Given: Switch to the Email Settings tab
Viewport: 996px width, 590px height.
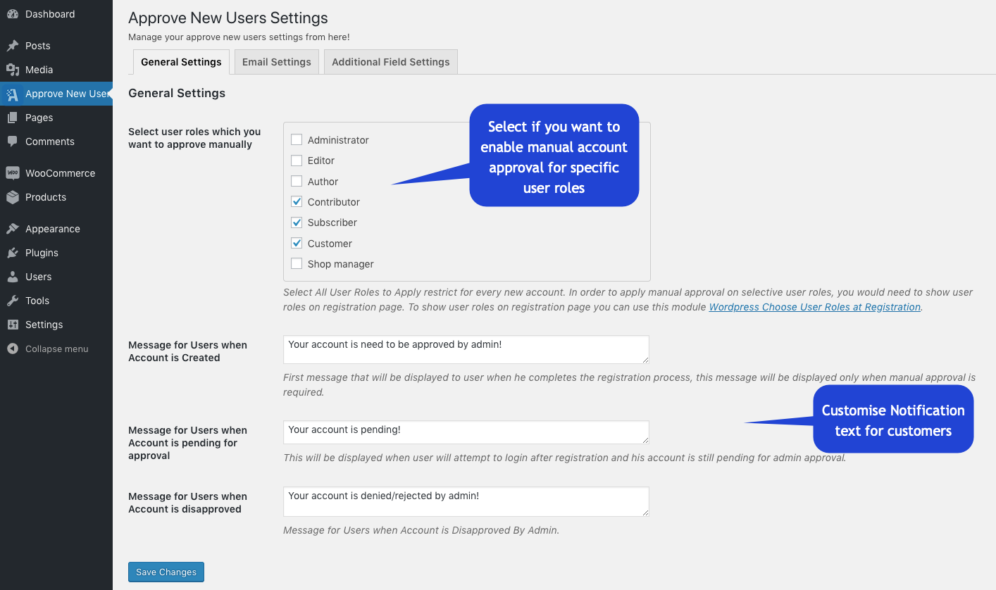Looking at the screenshot, I should click(276, 61).
